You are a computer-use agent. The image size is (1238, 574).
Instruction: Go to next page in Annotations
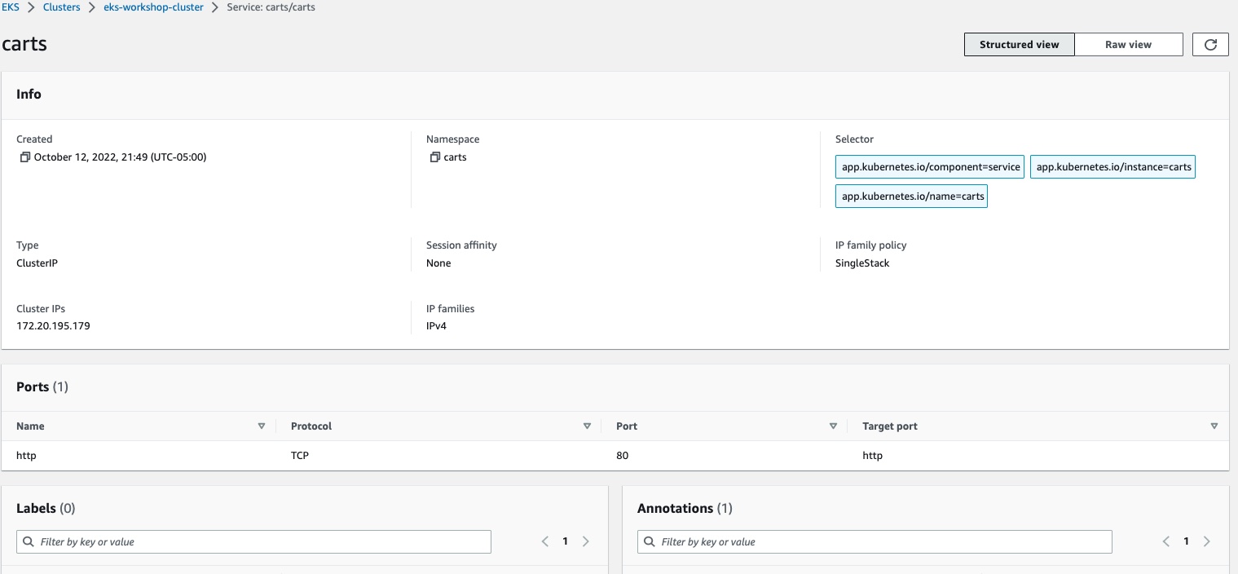[x=1207, y=541]
